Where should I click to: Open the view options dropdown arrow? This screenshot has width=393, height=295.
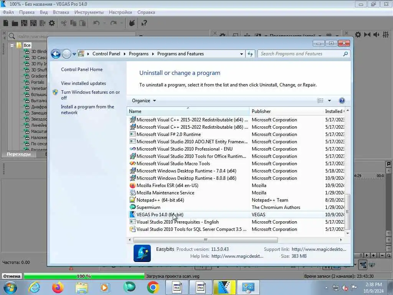coord(329,101)
